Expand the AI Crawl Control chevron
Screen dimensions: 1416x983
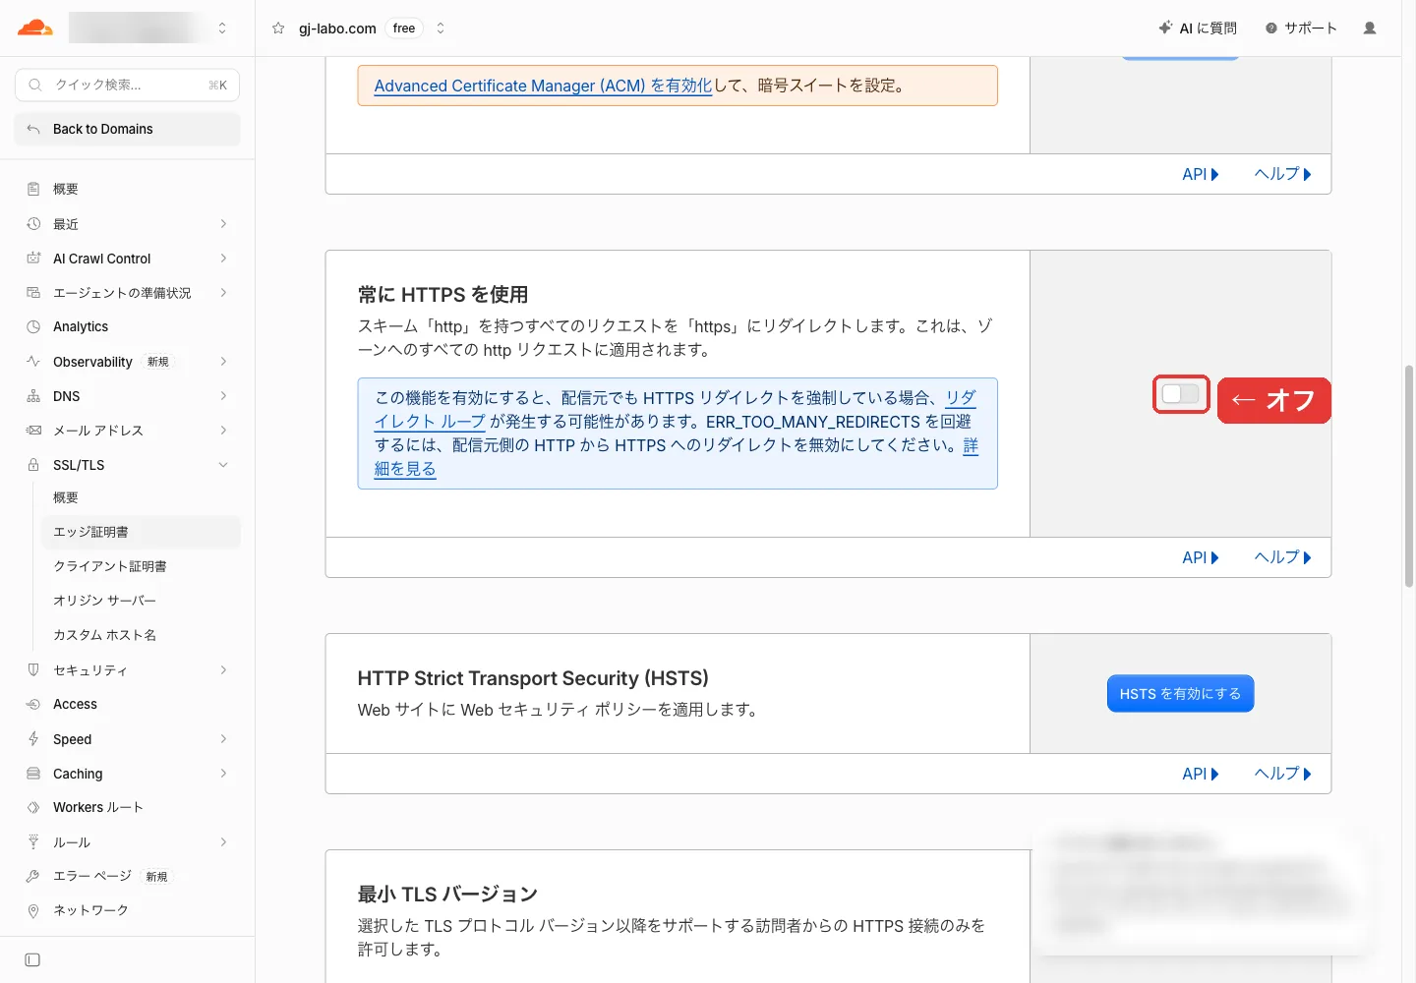pyautogui.click(x=224, y=259)
